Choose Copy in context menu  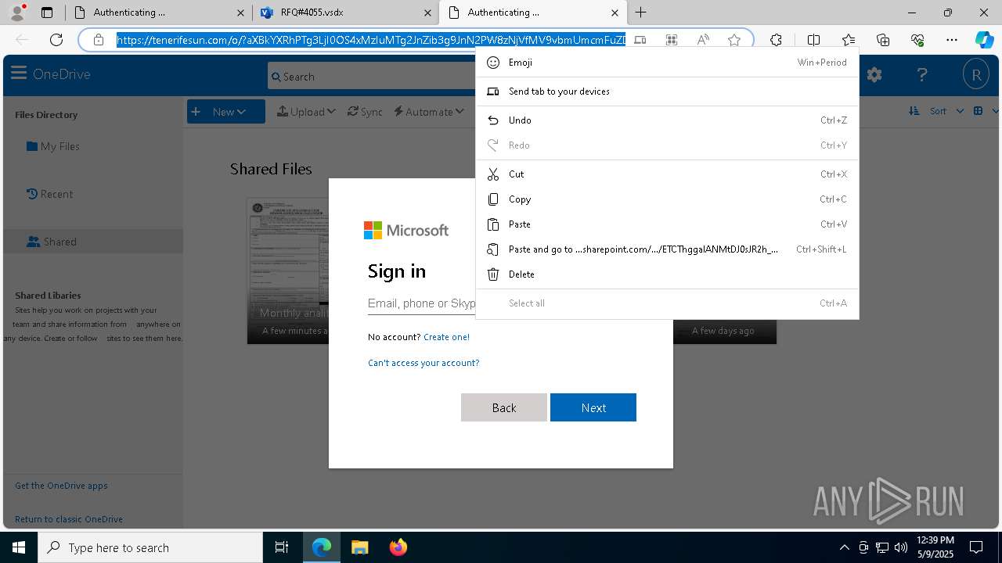[x=667, y=199]
